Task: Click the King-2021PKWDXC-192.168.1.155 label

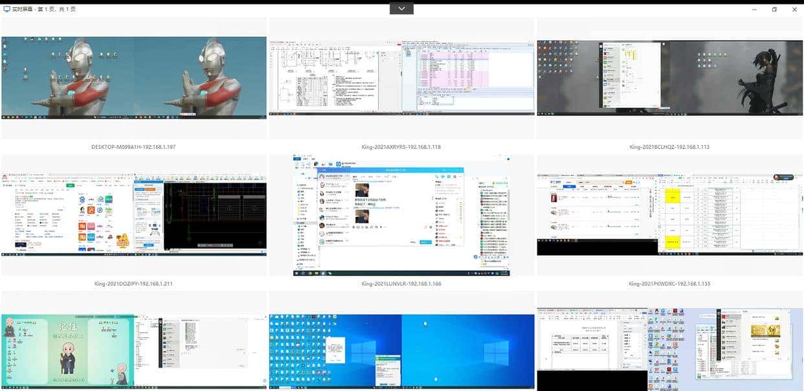Action: coord(669,284)
